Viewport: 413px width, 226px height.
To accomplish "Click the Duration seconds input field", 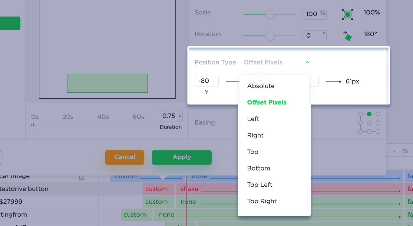I will pos(171,116).
